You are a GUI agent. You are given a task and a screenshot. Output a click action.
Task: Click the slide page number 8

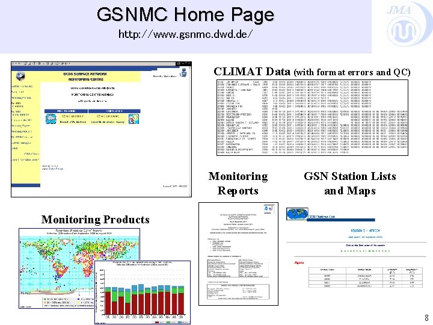tap(426, 317)
